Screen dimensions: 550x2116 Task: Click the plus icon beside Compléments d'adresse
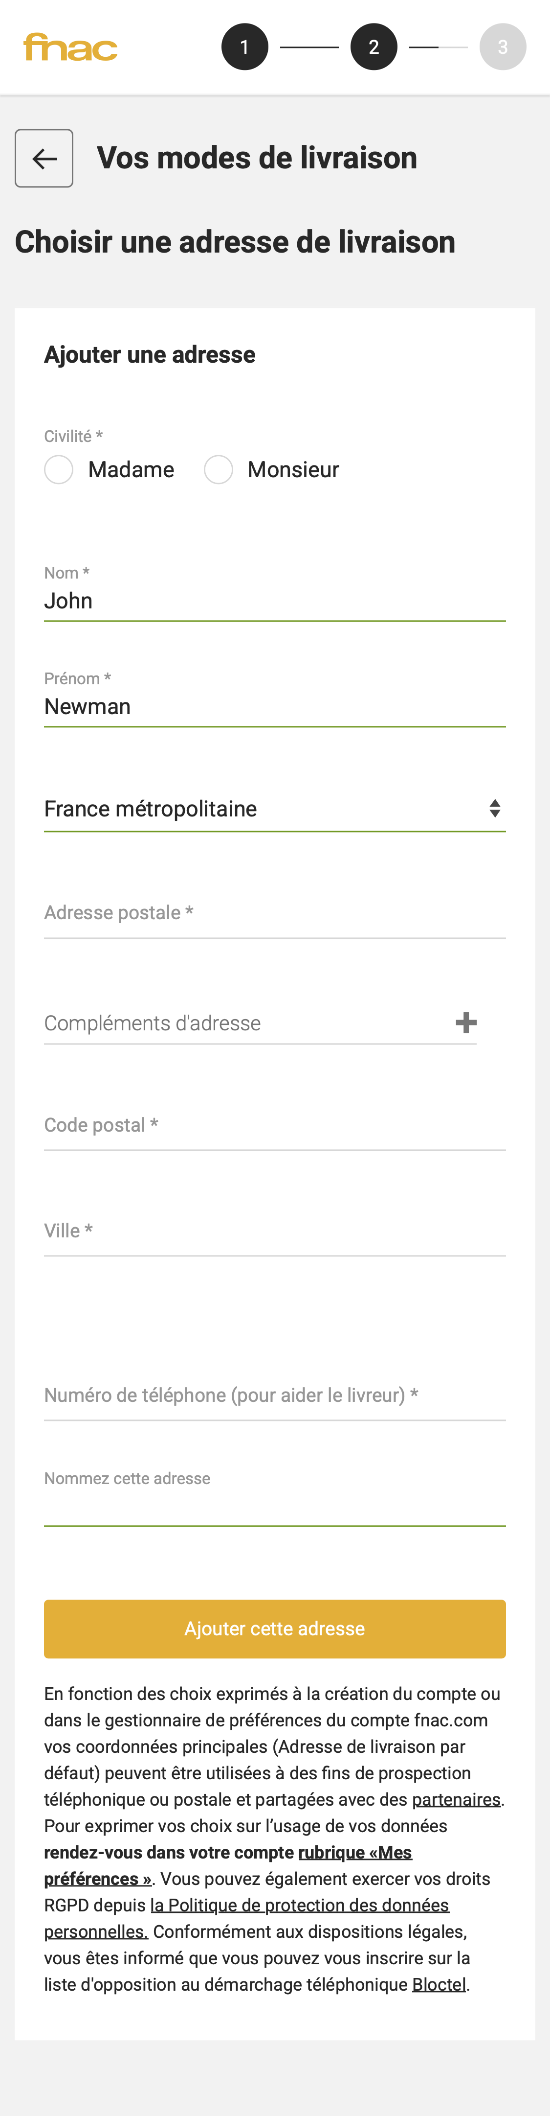(x=466, y=1023)
